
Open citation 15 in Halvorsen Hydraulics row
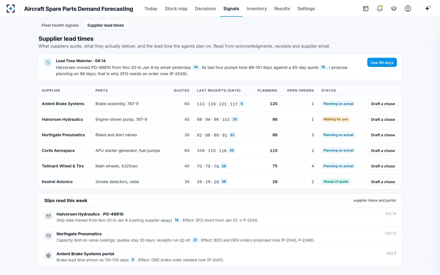(235, 119)
